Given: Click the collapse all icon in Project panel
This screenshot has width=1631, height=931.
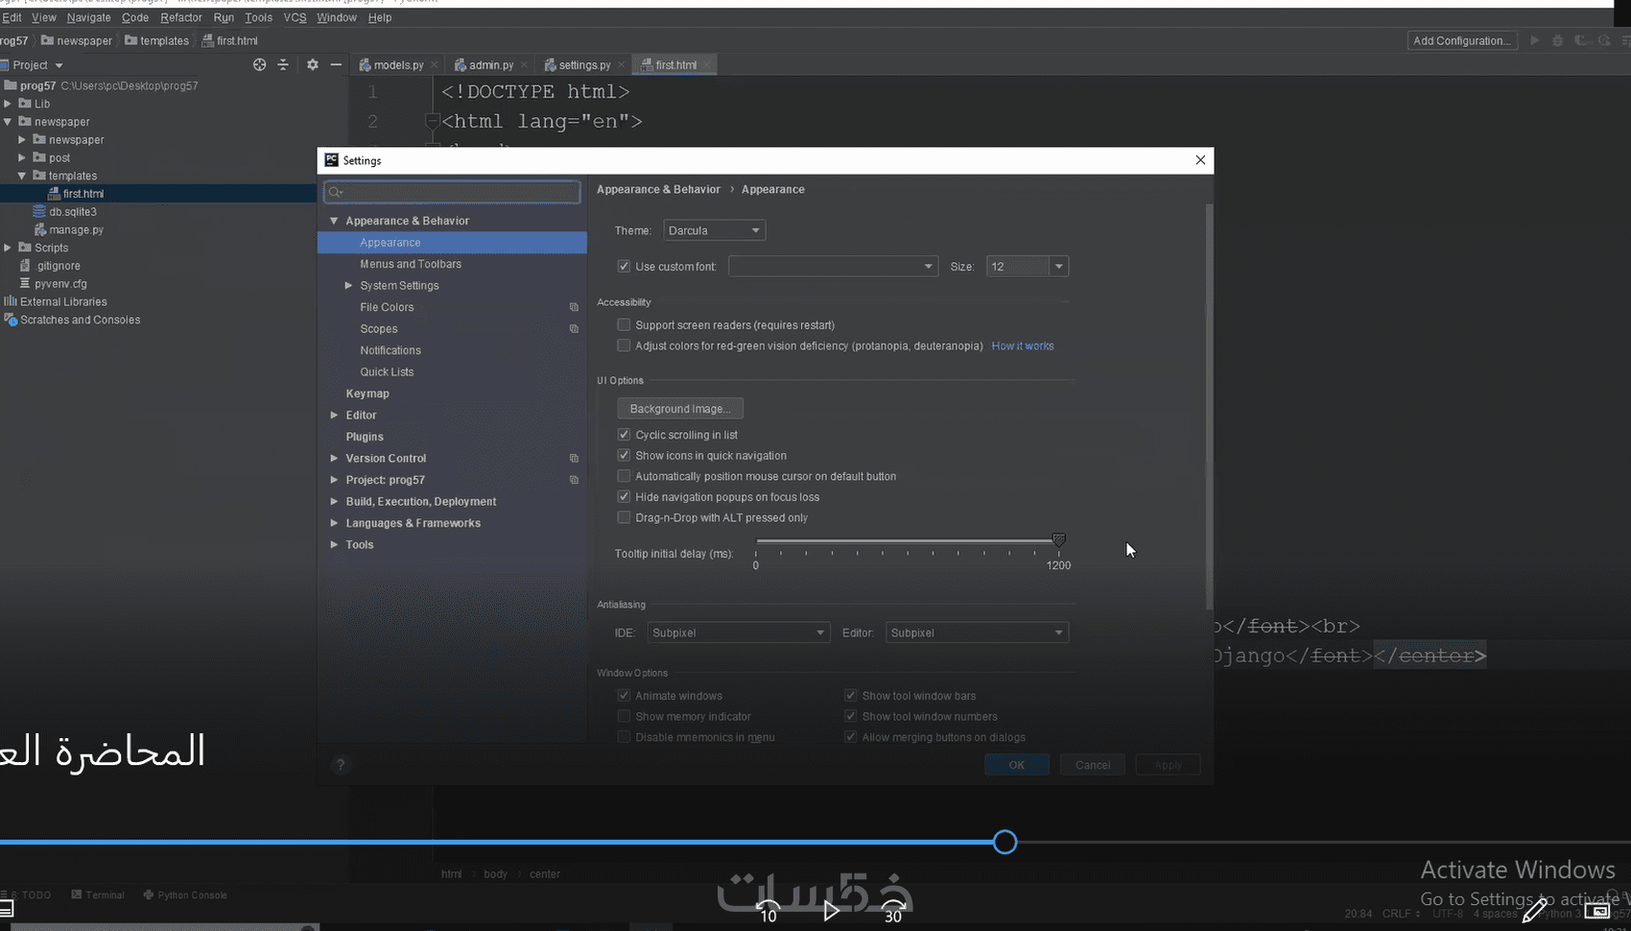Looking at the screenshot, I should point(283,64).
